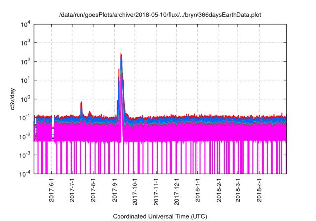316x221 pixels.
Task: Click the 2018-4-1 date tick label
Action: [x=259, y=190]
